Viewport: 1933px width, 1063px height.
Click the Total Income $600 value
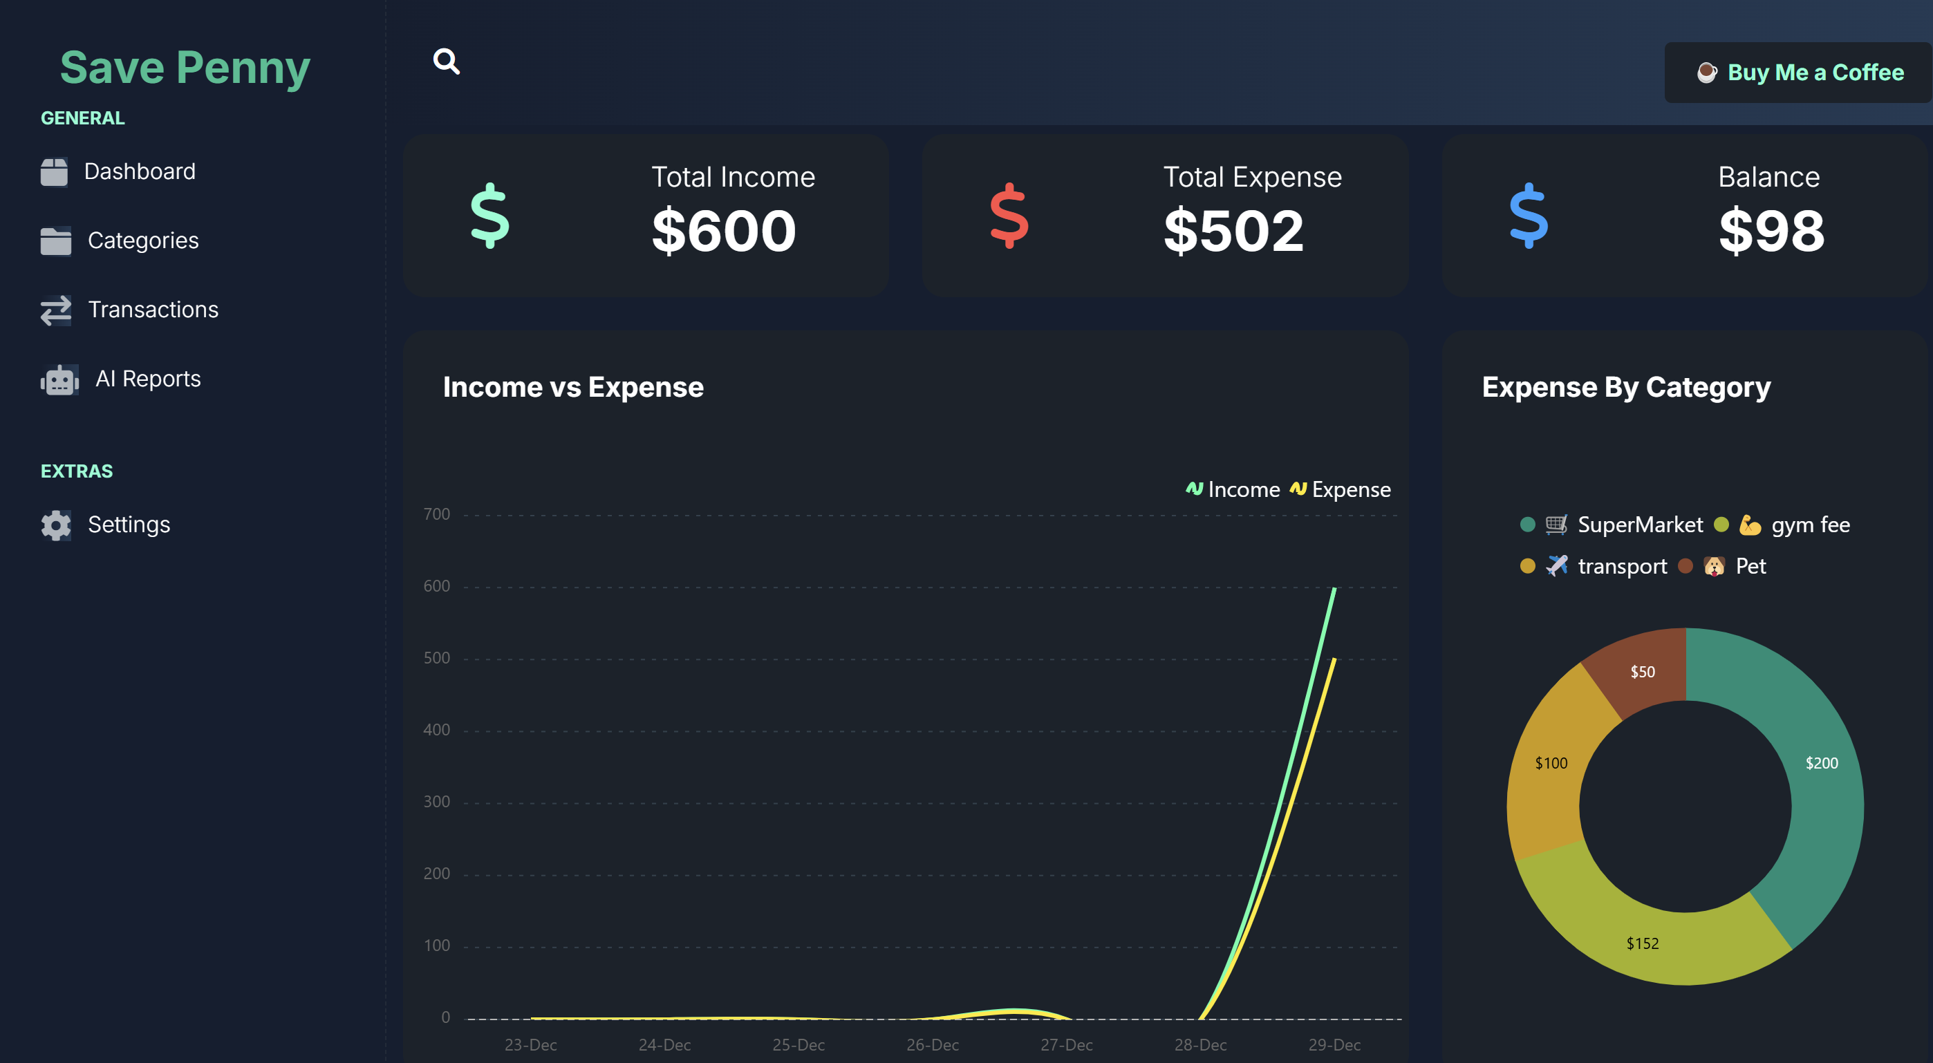click(x=723, y=230)
